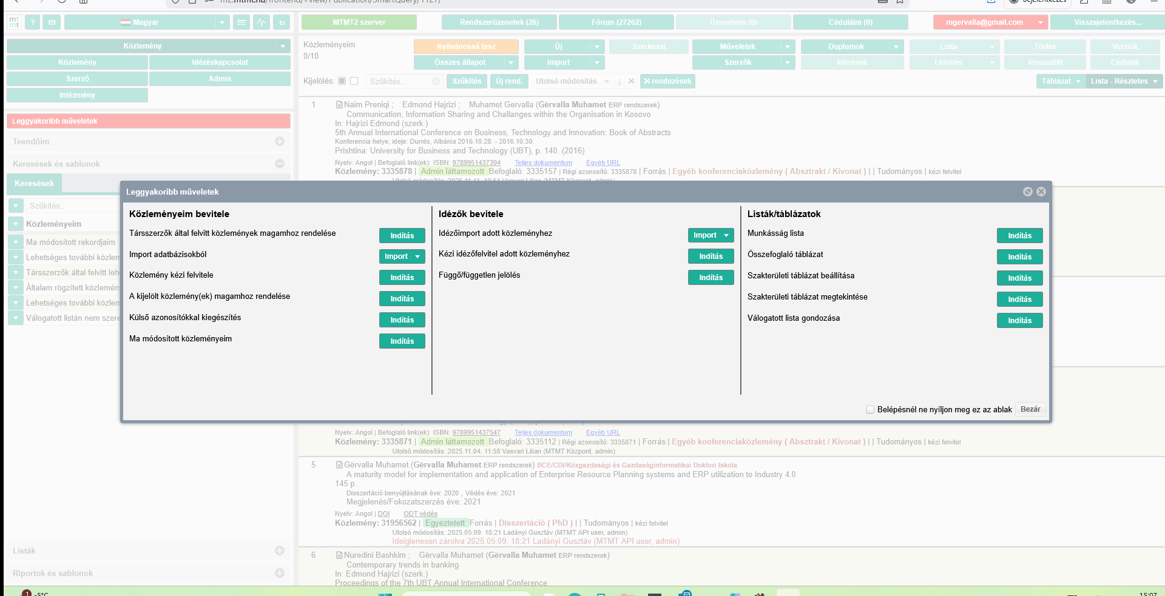The height and width of the screenshot is (596, 1165).
Task: Expand Teendőim section with plus icon
Action: click(x=280, y=141)
